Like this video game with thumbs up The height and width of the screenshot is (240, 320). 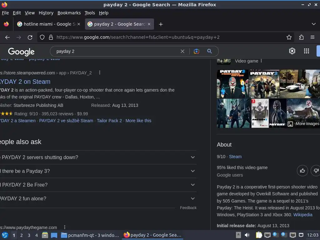[302, 171]
